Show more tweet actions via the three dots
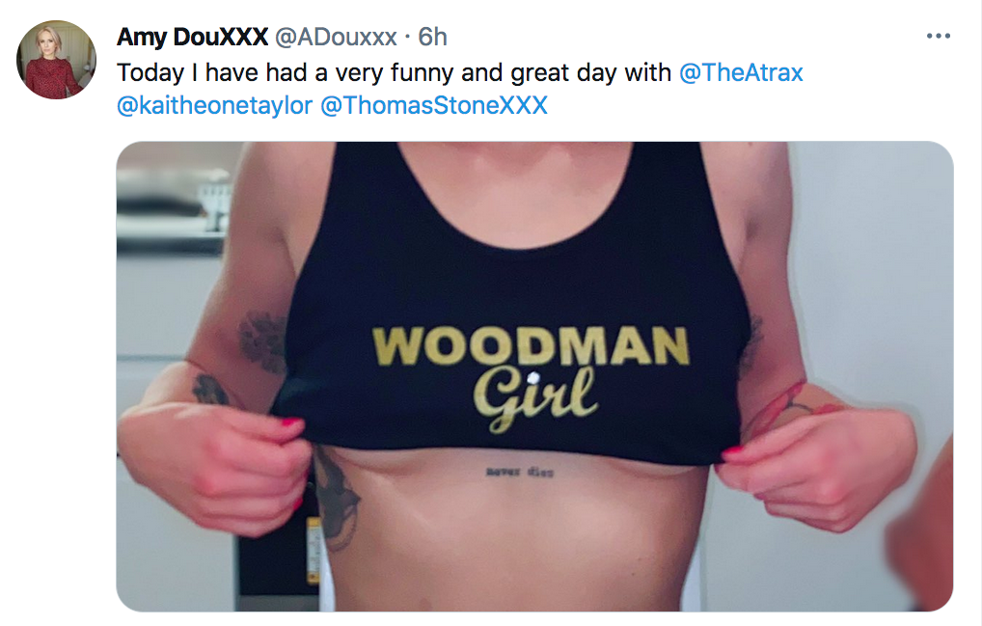982x626 pixels. (x=939, y=37)
